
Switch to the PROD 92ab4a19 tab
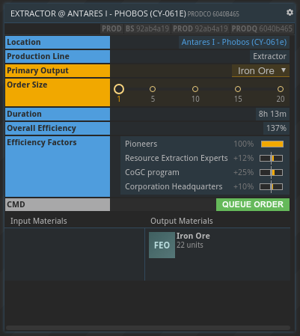200,28
